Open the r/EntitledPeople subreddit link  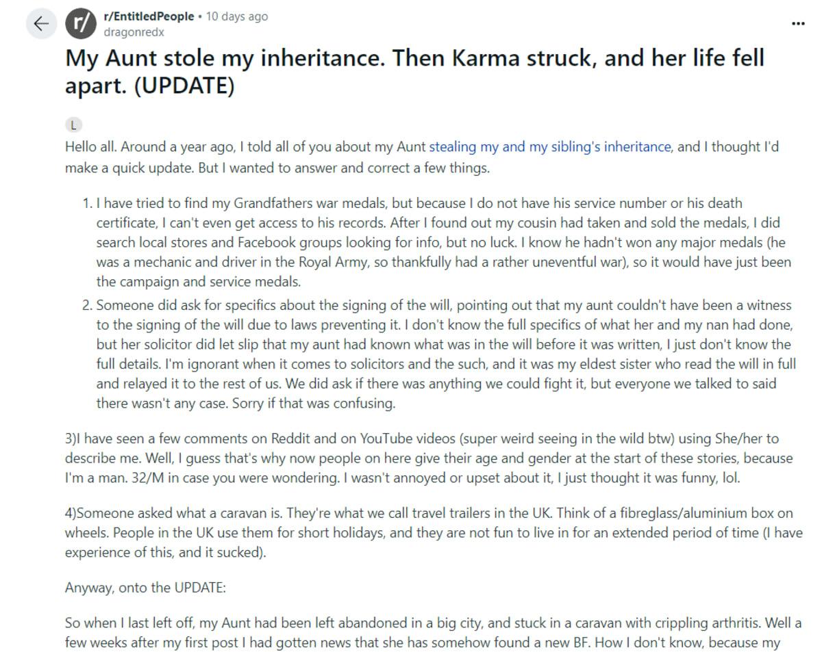pyautogui.click(x=149, y=16)
